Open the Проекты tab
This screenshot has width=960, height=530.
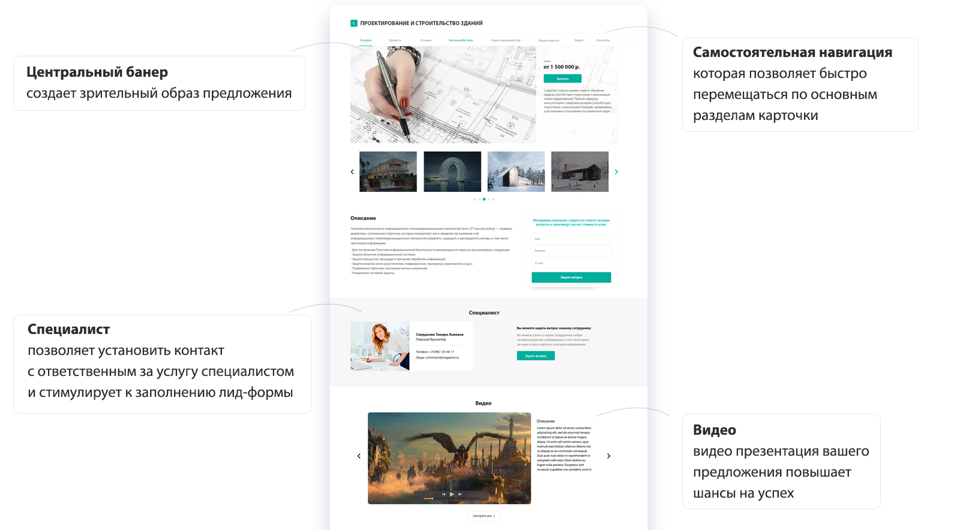(395, 40)
